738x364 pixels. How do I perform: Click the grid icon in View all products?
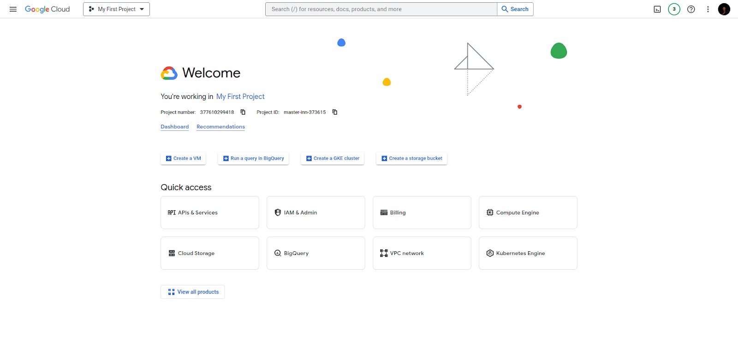tap(171, 292)
